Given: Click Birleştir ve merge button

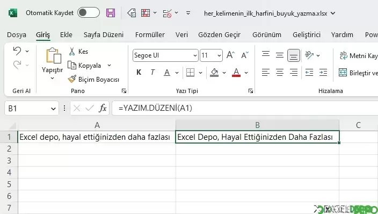Looking at the screenshot, I should [x=359, y=73].
